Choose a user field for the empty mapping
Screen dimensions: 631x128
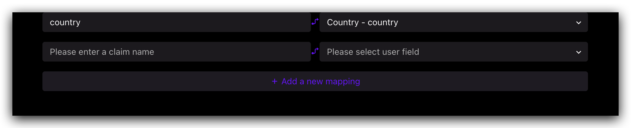[453, 52]
